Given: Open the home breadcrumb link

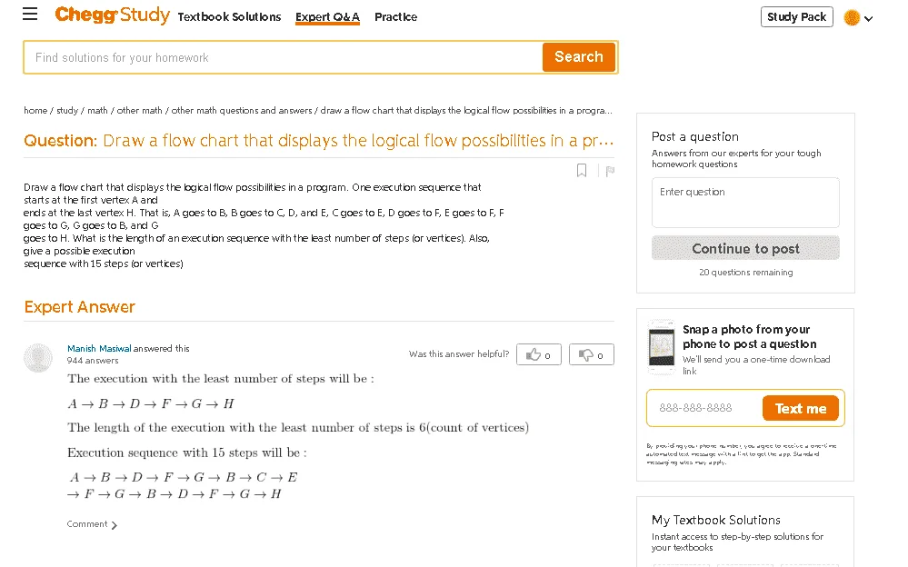Looking at the screenshot, I should point(35,110).
